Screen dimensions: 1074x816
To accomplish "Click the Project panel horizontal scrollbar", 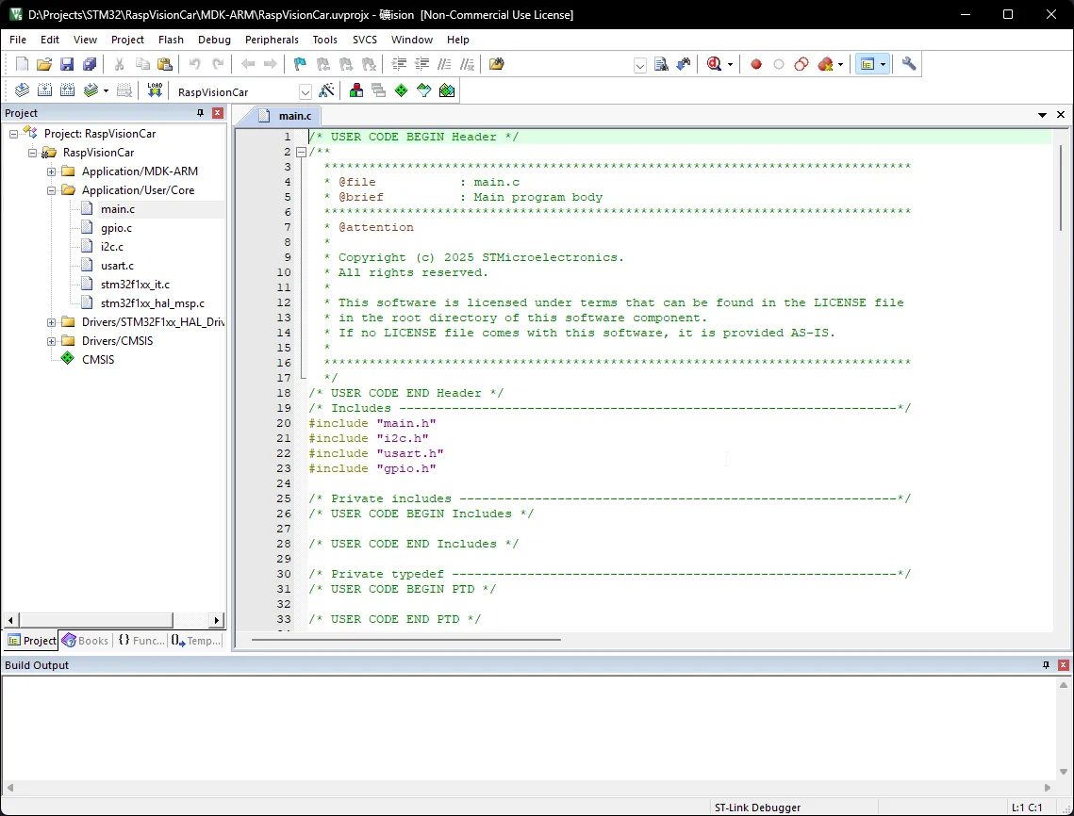I will tap(94, 620).
